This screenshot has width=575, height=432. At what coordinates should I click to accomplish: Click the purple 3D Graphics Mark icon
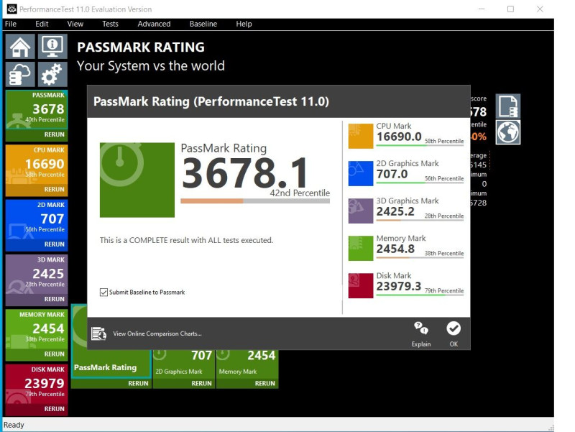coord(361,211)
